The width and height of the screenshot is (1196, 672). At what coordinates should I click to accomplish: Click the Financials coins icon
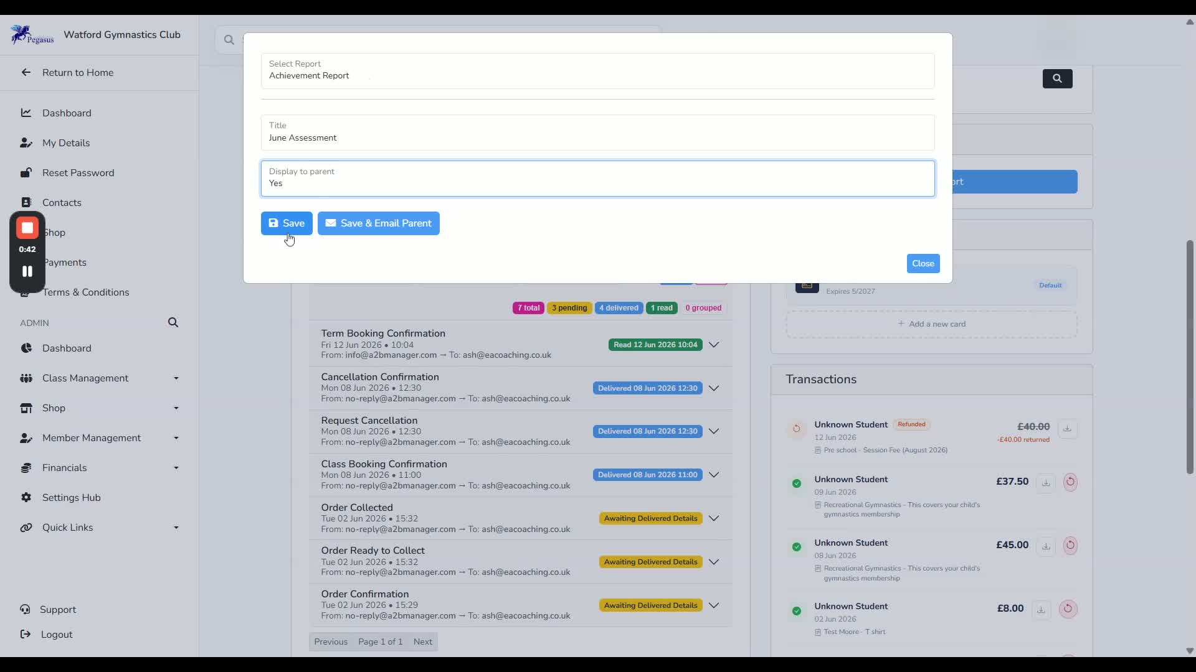click(26, 468)
